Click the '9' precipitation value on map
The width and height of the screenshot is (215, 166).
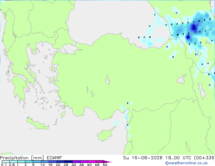point(200,32)
